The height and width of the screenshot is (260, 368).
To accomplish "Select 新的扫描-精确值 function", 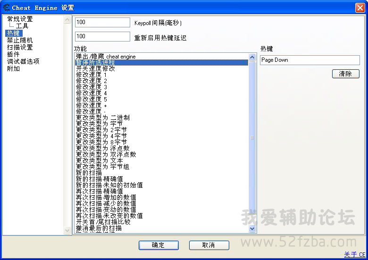I will tap(161, 179).
